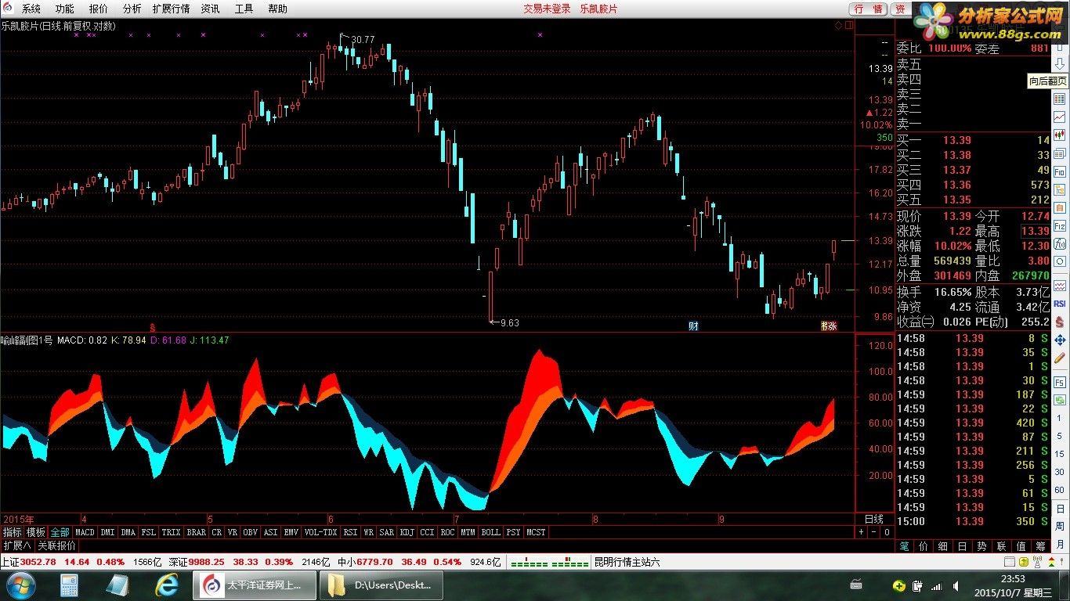Select the daily 日 period in the sidebar

(x=1059, y=509)
